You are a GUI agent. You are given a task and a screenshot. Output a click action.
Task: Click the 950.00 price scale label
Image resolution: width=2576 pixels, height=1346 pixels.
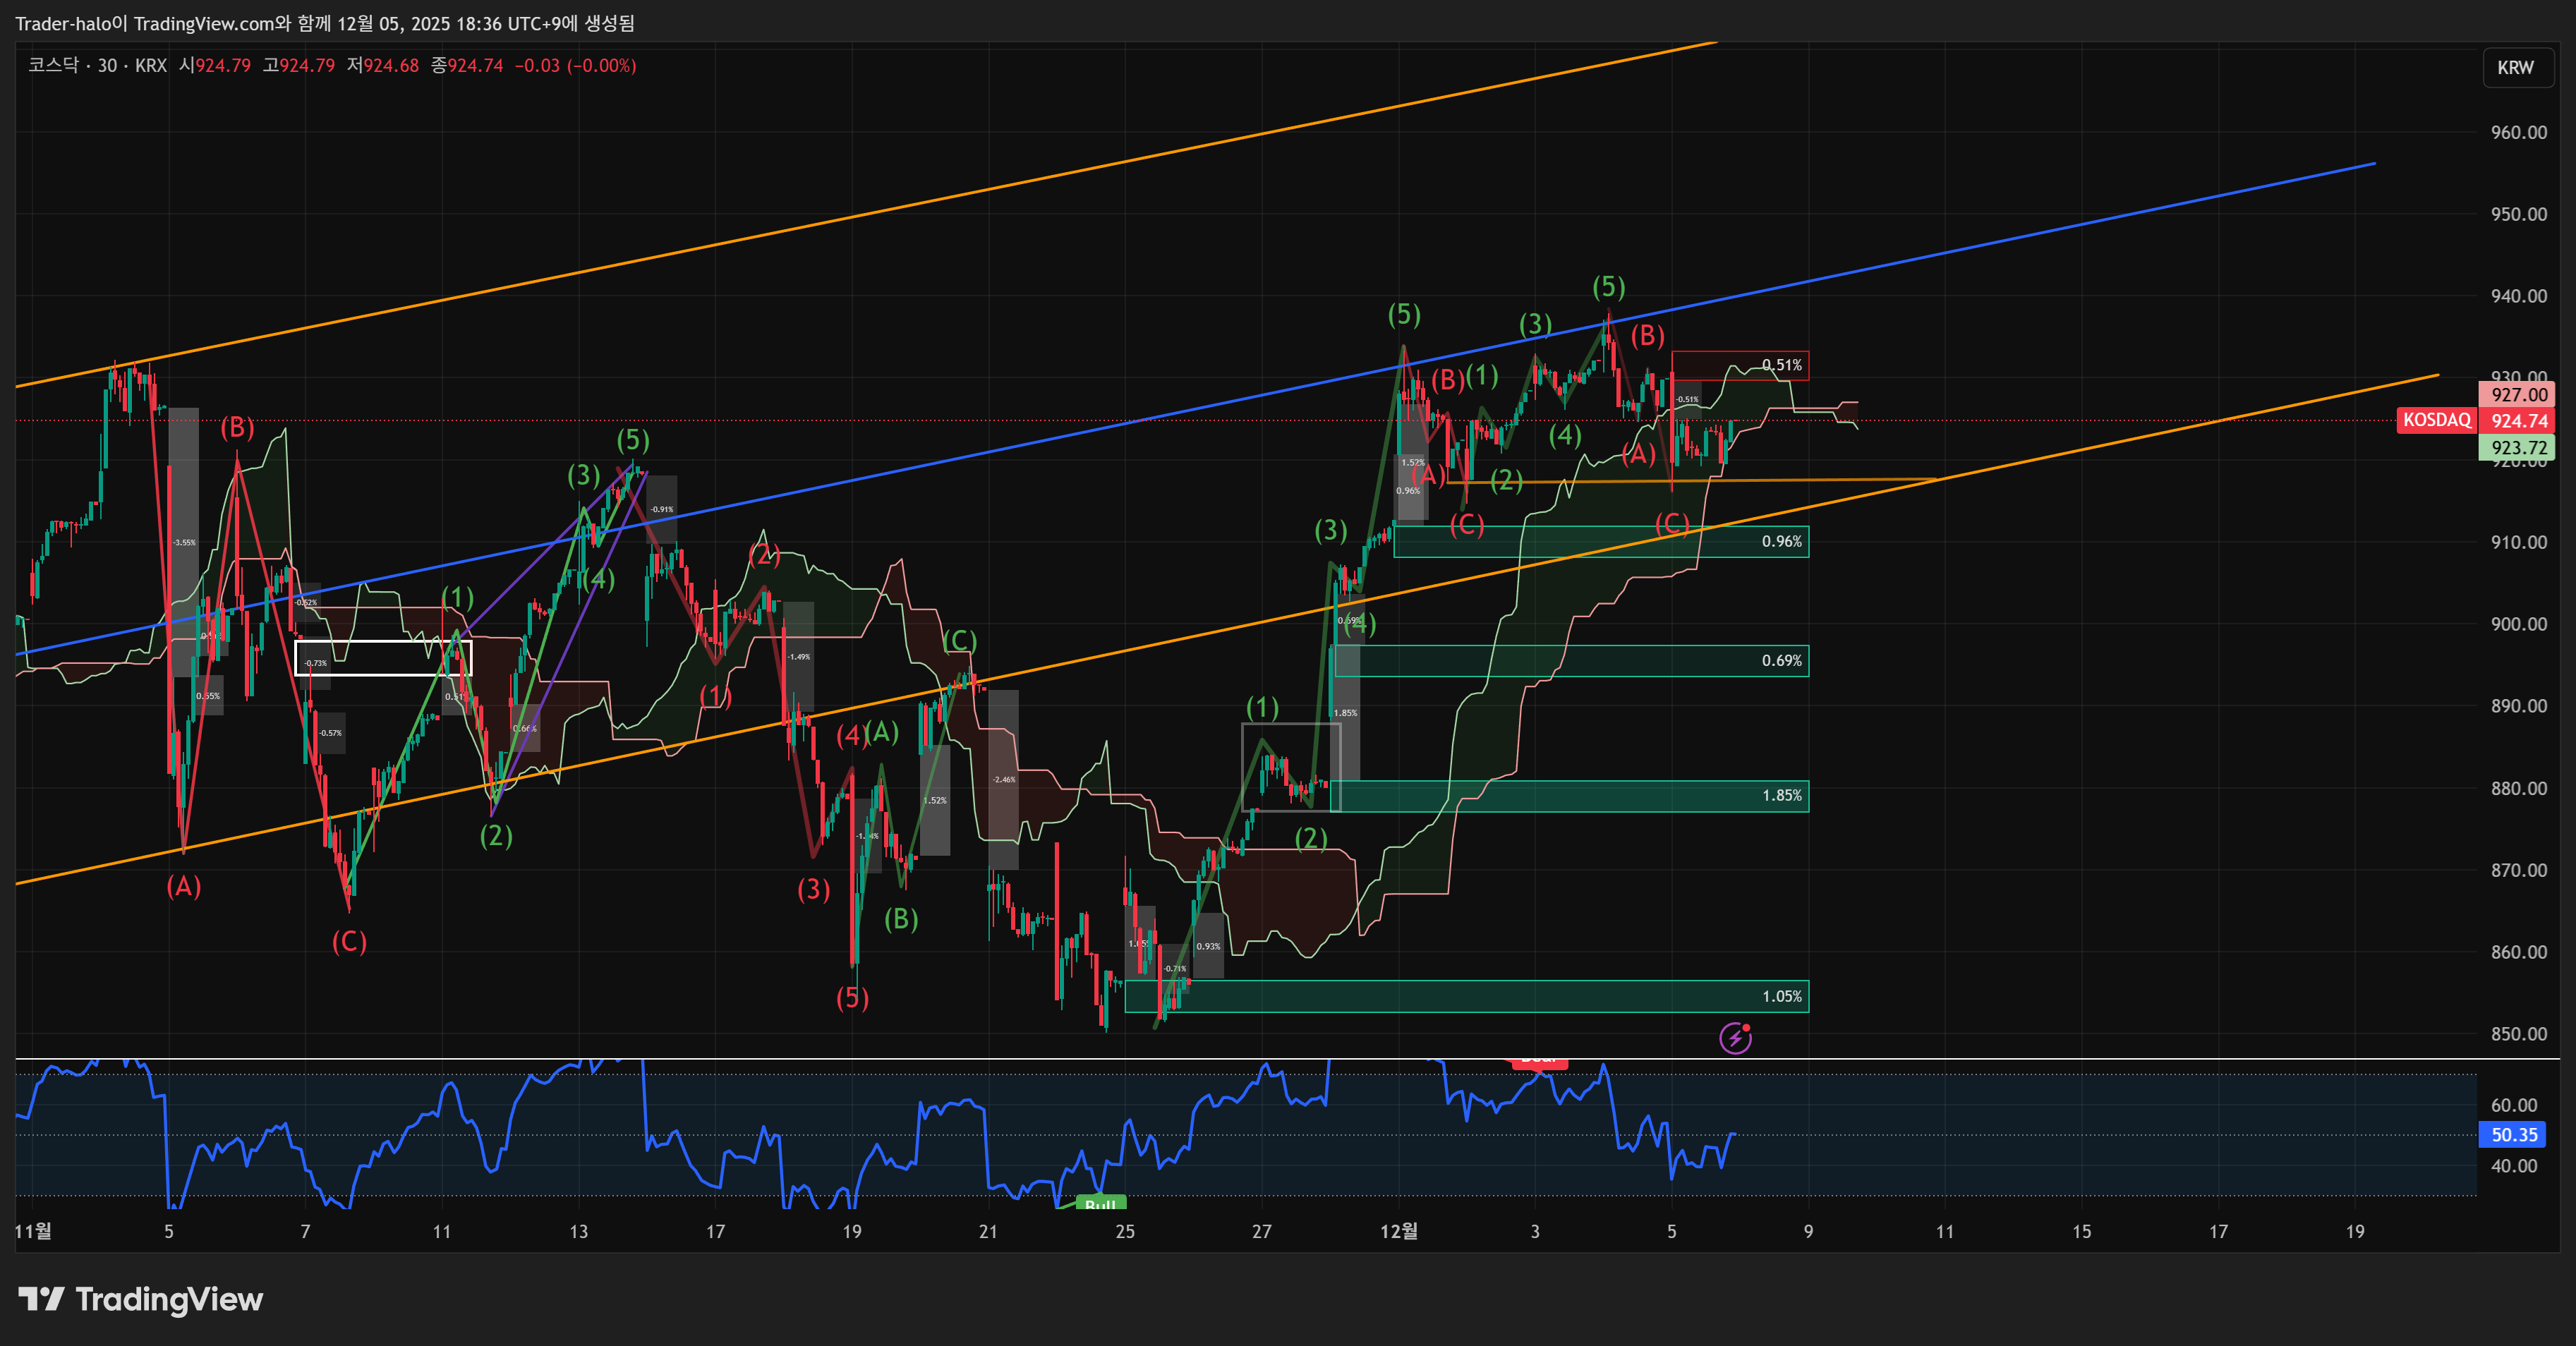2518,214
